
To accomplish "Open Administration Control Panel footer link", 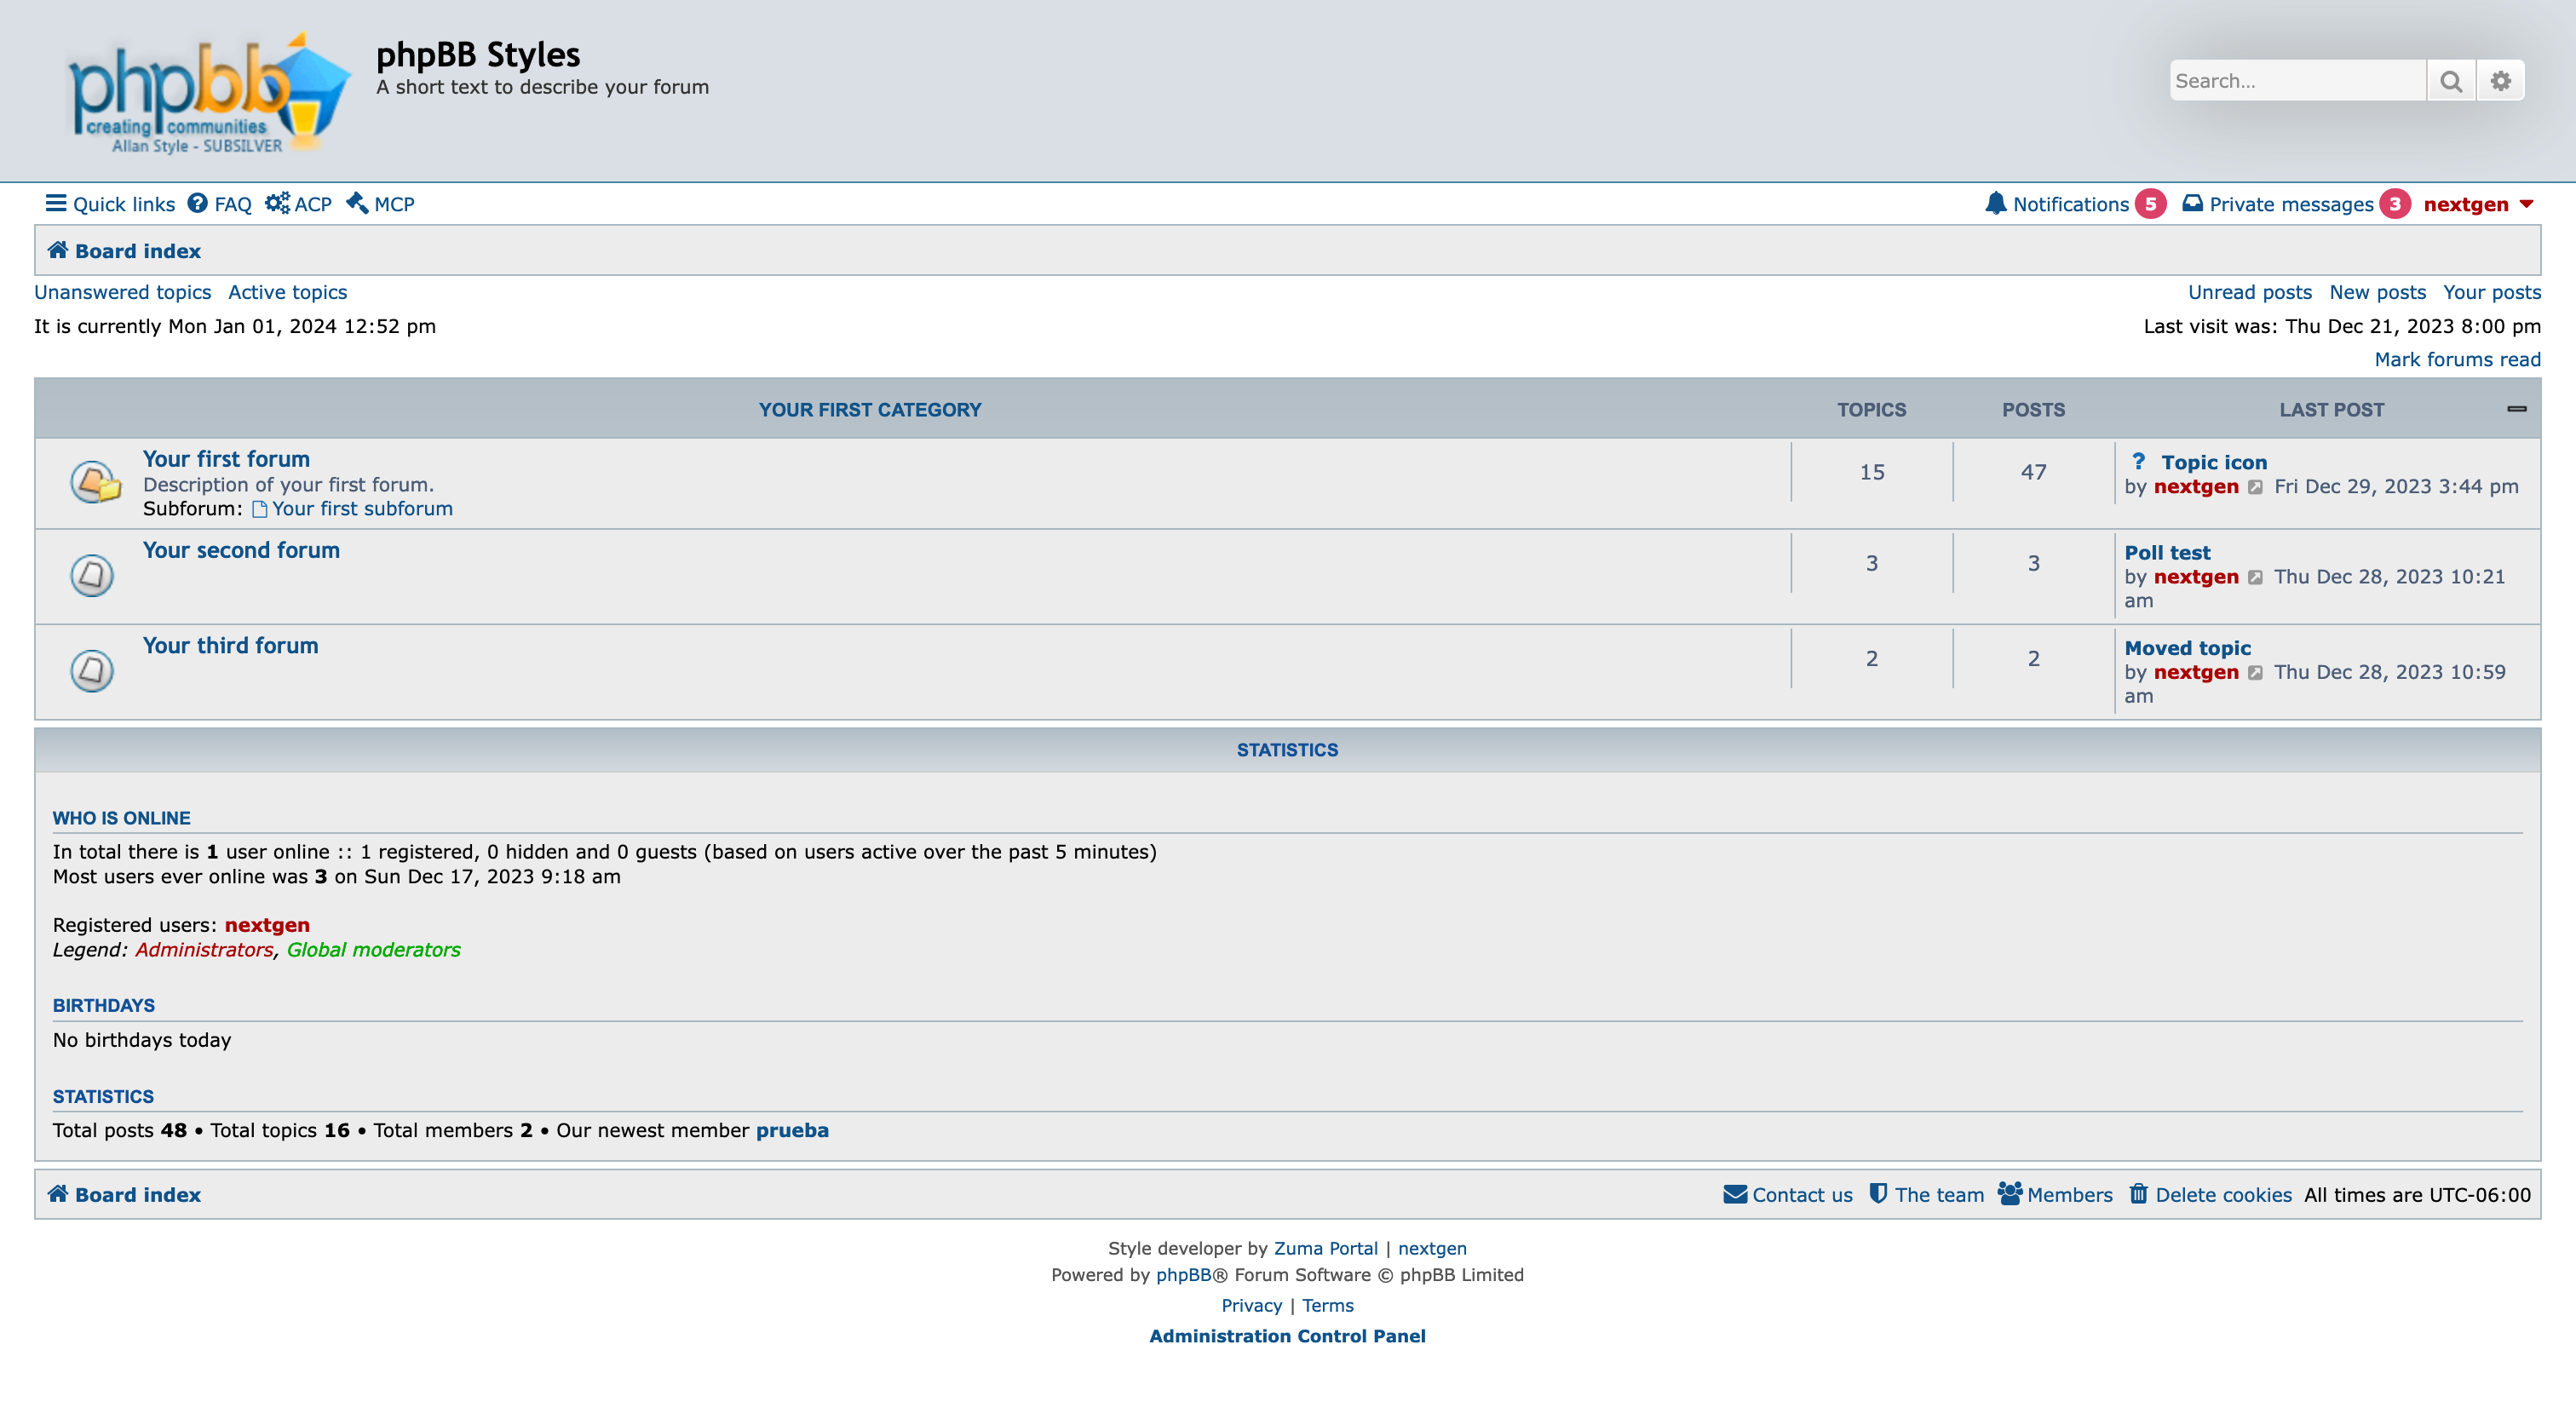I will (1287, 1336).
